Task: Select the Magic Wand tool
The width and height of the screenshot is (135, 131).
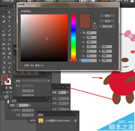Action: tap(4, 17)
